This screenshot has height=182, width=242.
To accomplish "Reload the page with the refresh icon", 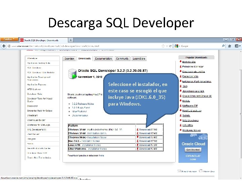I will (x=170, y=46).
